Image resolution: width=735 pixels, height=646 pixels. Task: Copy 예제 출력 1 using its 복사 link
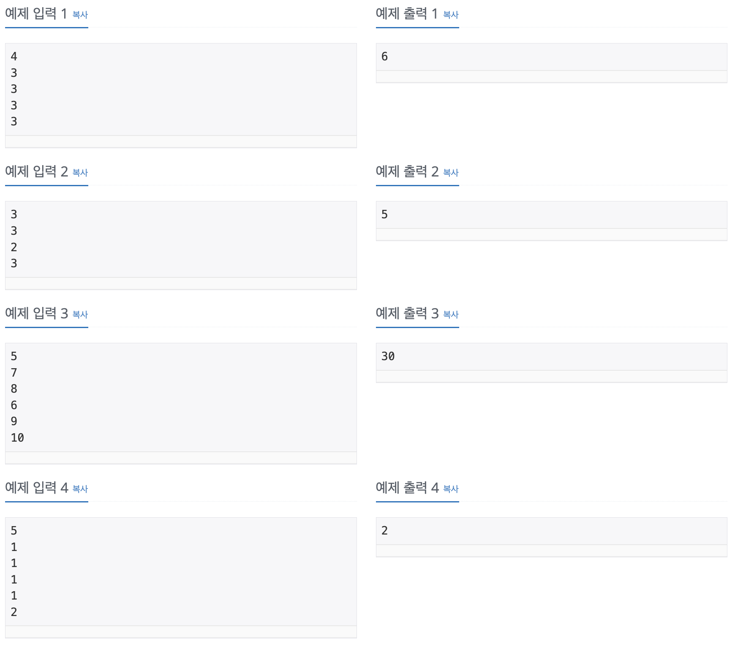450,14
